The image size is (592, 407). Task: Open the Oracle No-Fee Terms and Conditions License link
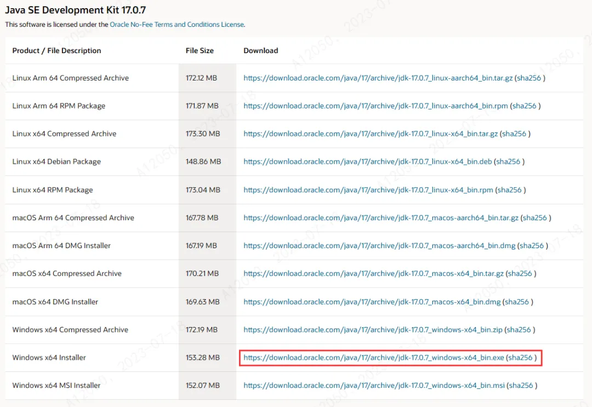tap(177, 25)
